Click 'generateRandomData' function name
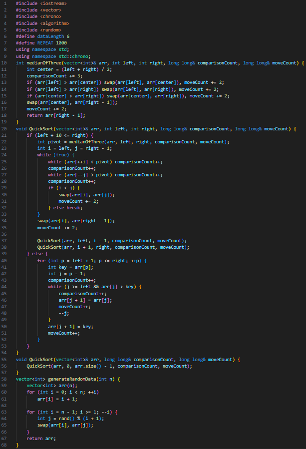Image resolution: width=306 pixels, height=449 pixels. [x=72, y=379]
